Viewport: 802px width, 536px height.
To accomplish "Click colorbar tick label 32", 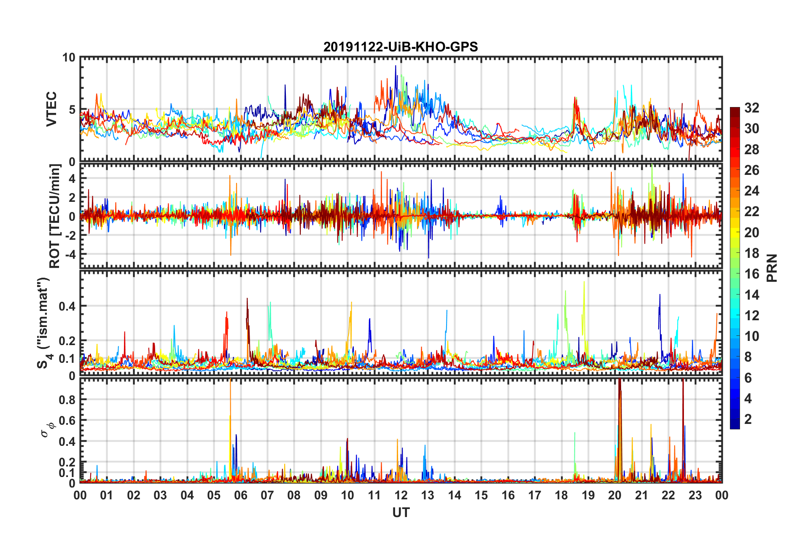I will [x=751, y=108].
